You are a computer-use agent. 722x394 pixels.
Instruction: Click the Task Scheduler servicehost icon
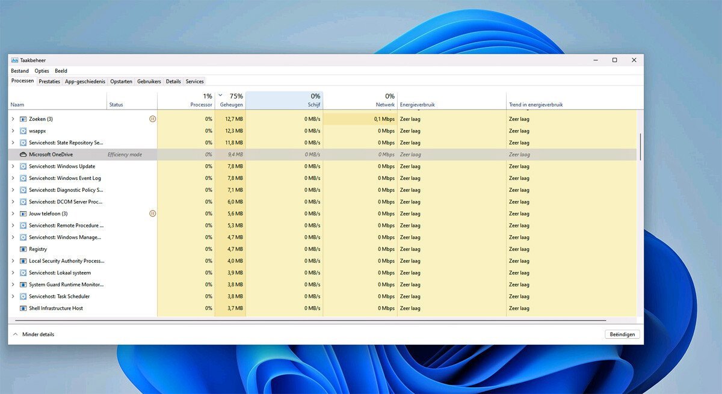tap(23, 297)
